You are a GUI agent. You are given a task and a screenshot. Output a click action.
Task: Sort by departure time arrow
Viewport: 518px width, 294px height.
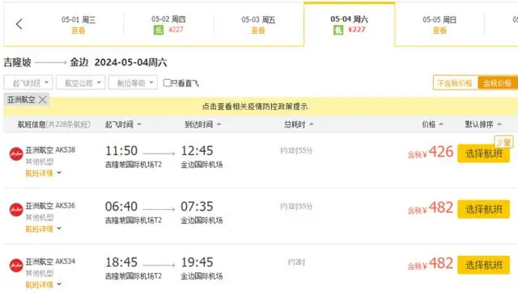tap(139, 124)
